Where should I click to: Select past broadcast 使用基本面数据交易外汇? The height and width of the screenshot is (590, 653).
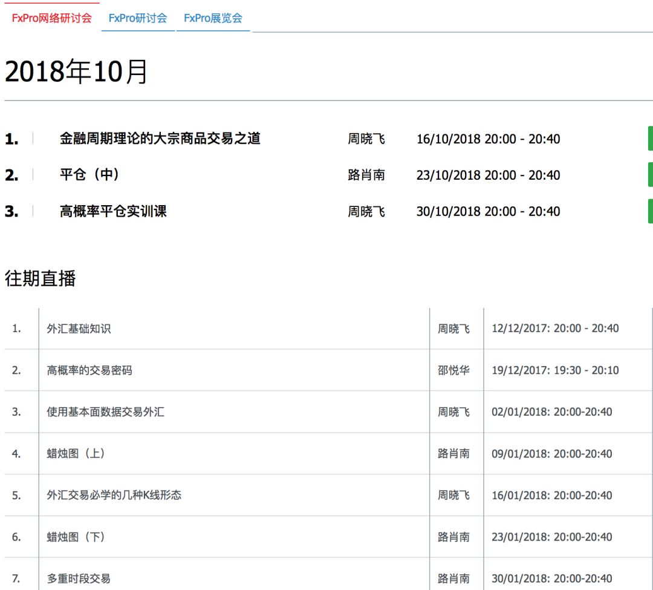click(x=105, y=412)
